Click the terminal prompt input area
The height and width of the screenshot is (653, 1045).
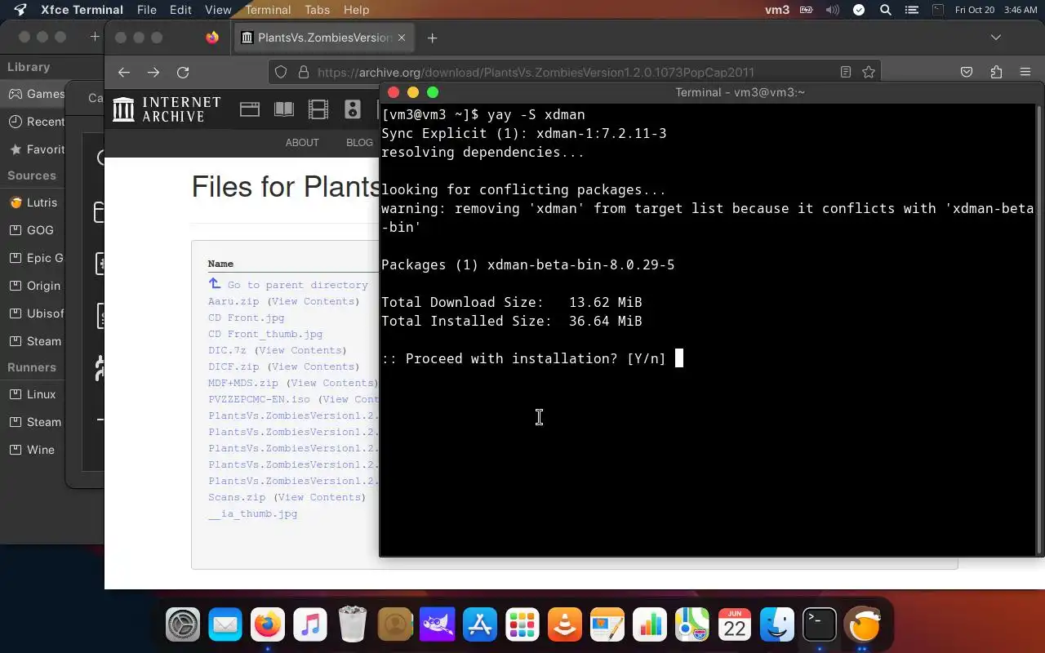click(x=678, y=358)
